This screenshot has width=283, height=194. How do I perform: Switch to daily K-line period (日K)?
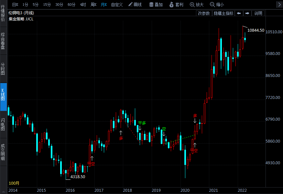coord(15,5)
